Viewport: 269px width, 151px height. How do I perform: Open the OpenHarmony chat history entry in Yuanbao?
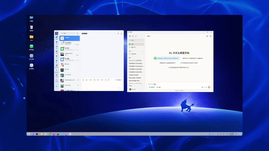[x=136, y=60]
